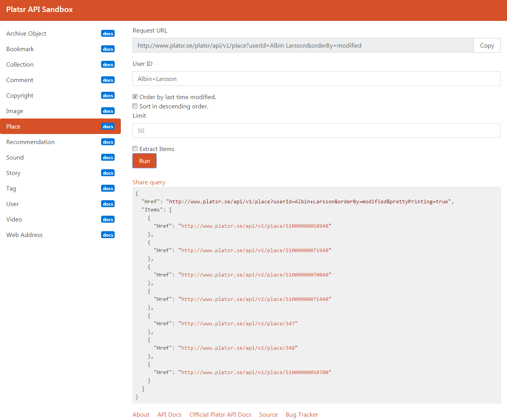The width and height of the screenshot is (507, 419).
Task: Open place/348 result link
Action: [x=238, y=348]
